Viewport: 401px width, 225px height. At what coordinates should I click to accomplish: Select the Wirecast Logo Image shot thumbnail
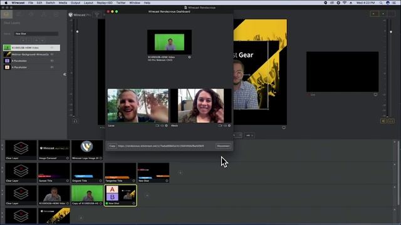[x=87, y=150]
